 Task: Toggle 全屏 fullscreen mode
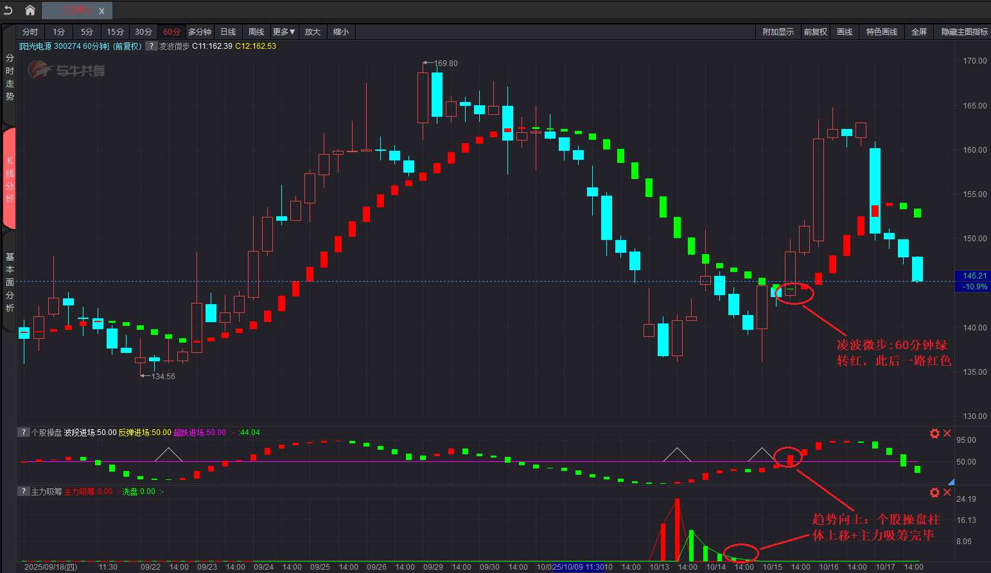pyautogui.click(x=918, y=32)
